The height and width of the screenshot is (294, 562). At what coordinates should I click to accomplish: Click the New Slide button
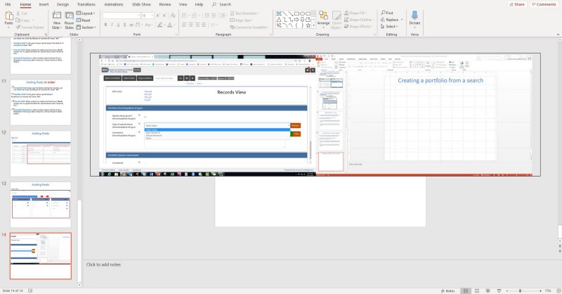tap(58, 19)
